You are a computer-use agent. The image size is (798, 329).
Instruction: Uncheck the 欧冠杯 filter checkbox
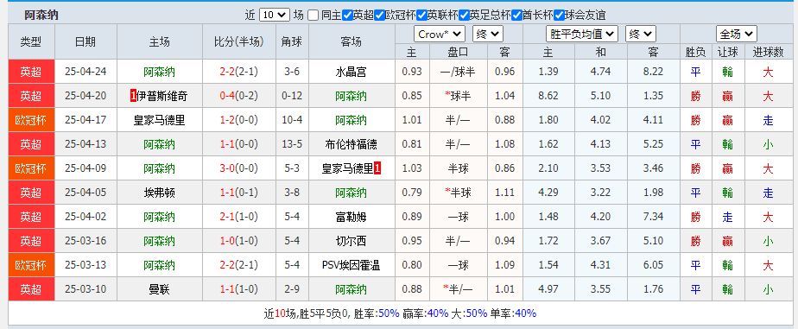tap(379, 16)
